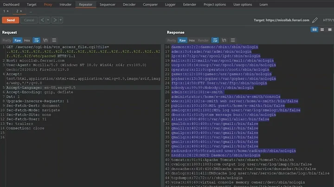The width and height of the screenshot is (334, 187).
Task: Click the panel divider handle between Request and Response
Action: 164,120
